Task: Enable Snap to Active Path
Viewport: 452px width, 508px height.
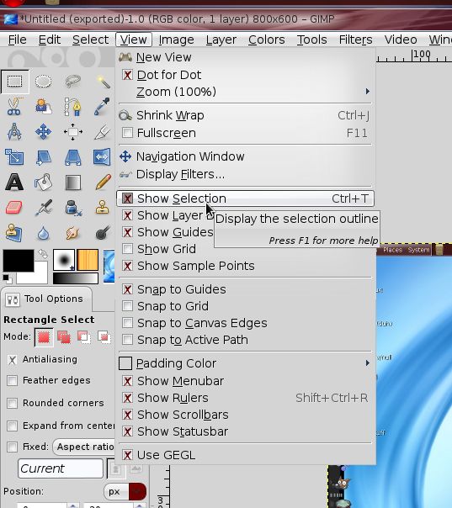Action: 246,340
